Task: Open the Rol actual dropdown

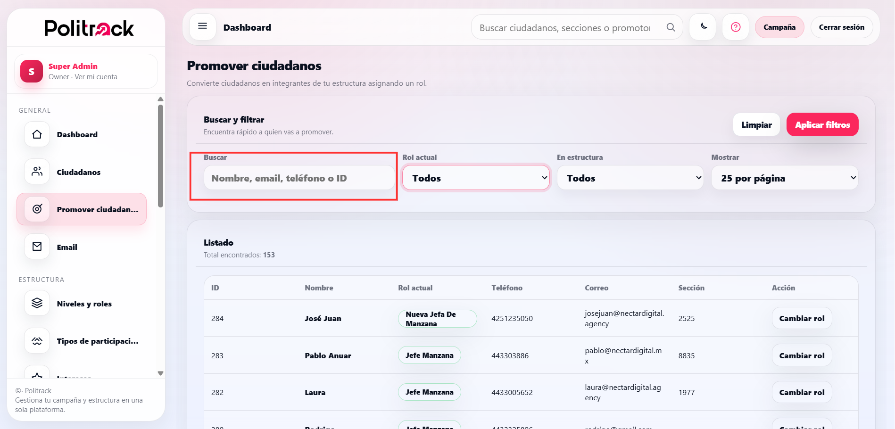Action: (x=475, y=178)
